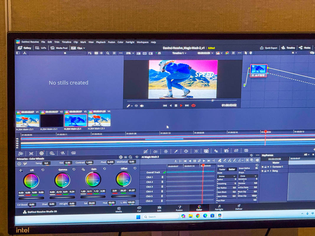Click the Quick Export button
This screenshot has height=236, width=315.
click(269, 48)
